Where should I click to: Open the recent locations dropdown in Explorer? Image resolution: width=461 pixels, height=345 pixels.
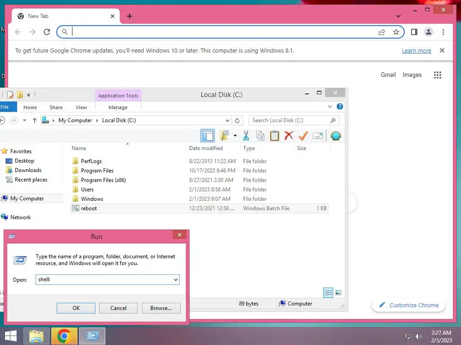[x=24, y=120]
